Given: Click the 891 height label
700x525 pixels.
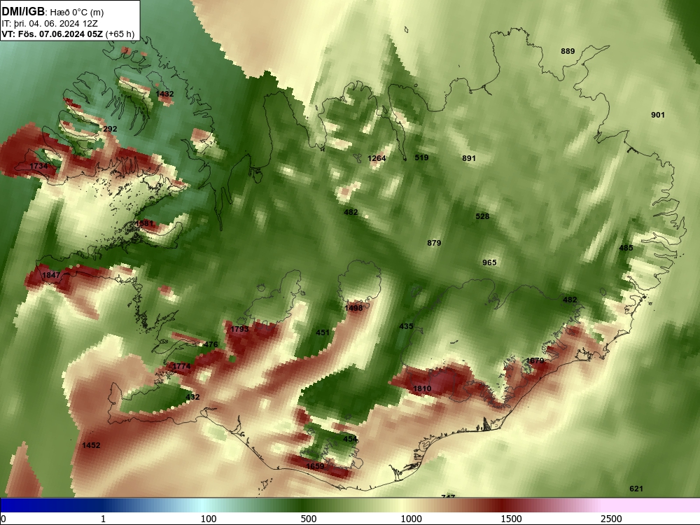Looking at the screenshot, I should pos(469,158).
